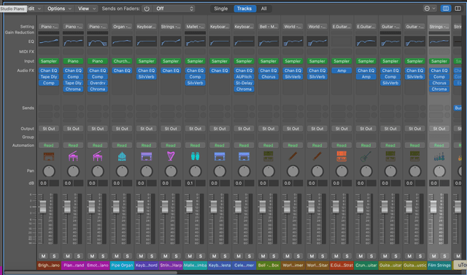Click the Emot...iano grand piano icon
The image size is (467, 275).
[x=97, y=156]
